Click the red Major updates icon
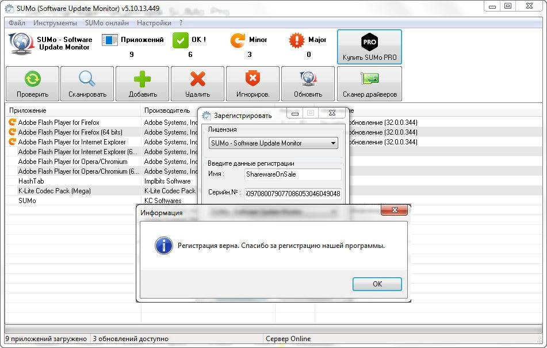The height and width of the screenshot is (348, 547). coord(297,40)
